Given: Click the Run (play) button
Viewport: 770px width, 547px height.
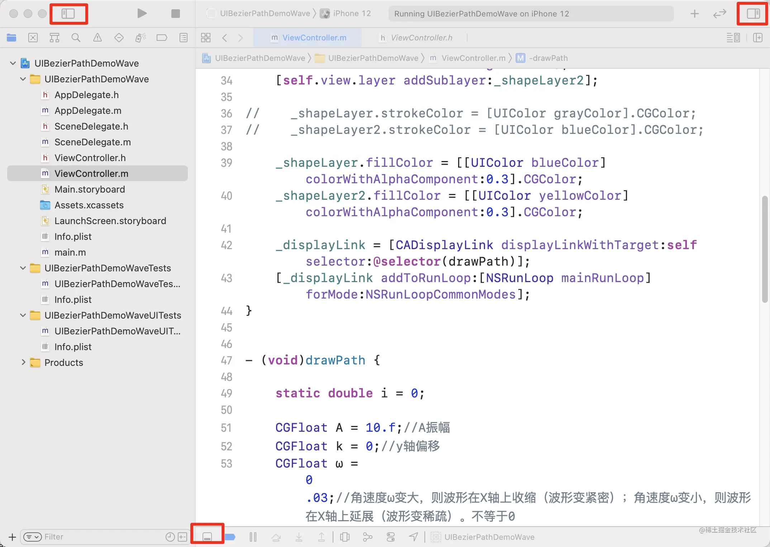Looking at the screenshot, I should coord(142,14).
